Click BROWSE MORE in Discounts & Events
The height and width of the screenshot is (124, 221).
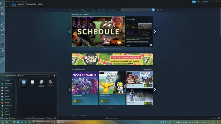click(x=148, y=70)
